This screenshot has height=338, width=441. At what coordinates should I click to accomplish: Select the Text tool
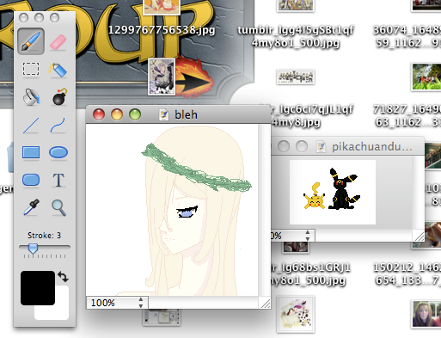tap(58, 181)
